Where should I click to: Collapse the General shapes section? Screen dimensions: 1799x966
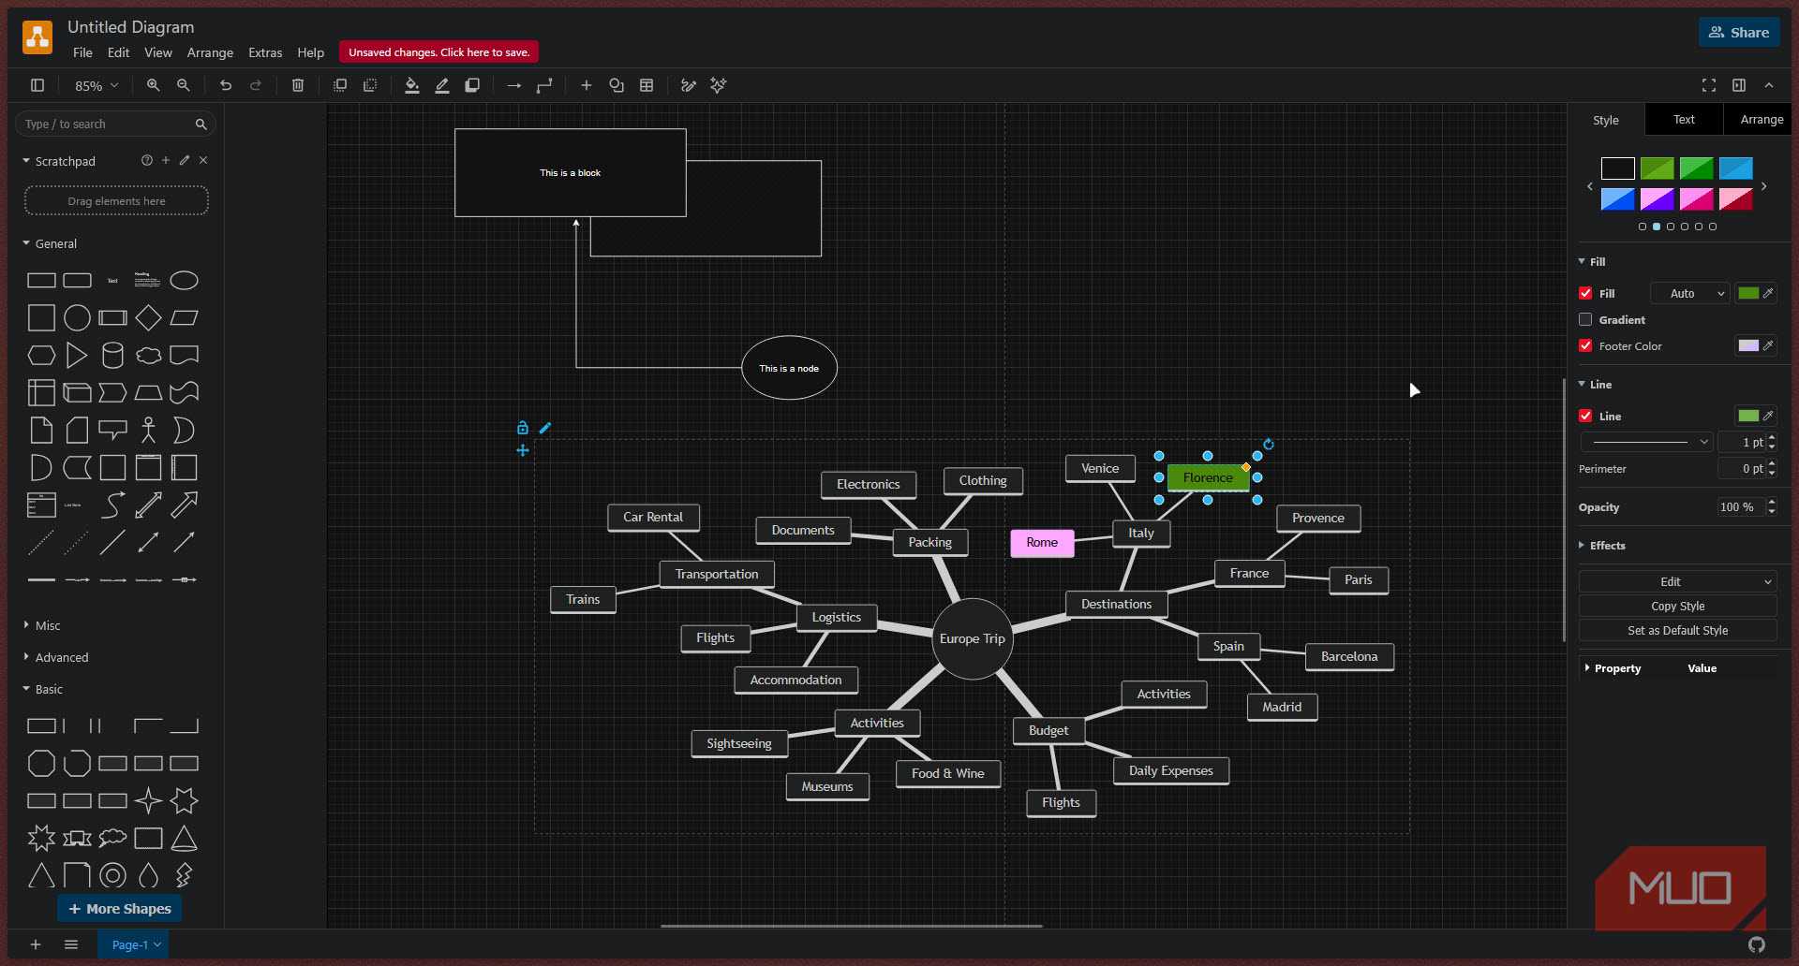click(51, 243)
